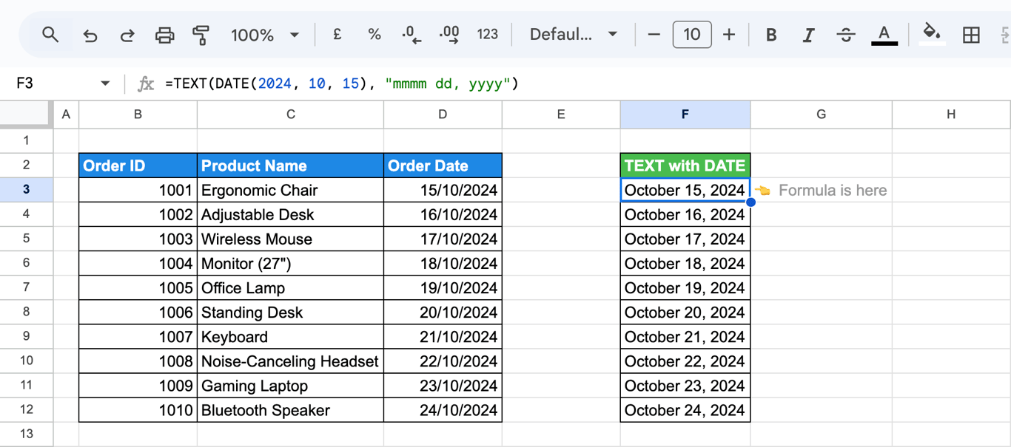The width and height of the screenshot is (1011, 447).
Task: Select cell showing October 15, 2024
Action: click(685, 190)
